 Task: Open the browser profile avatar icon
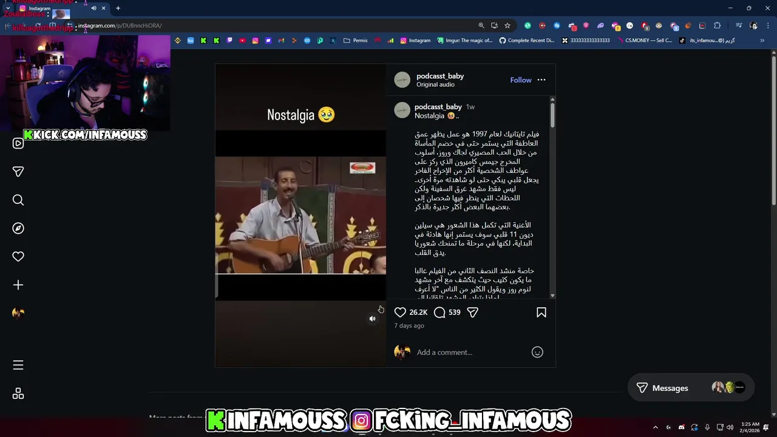[753, 25]
